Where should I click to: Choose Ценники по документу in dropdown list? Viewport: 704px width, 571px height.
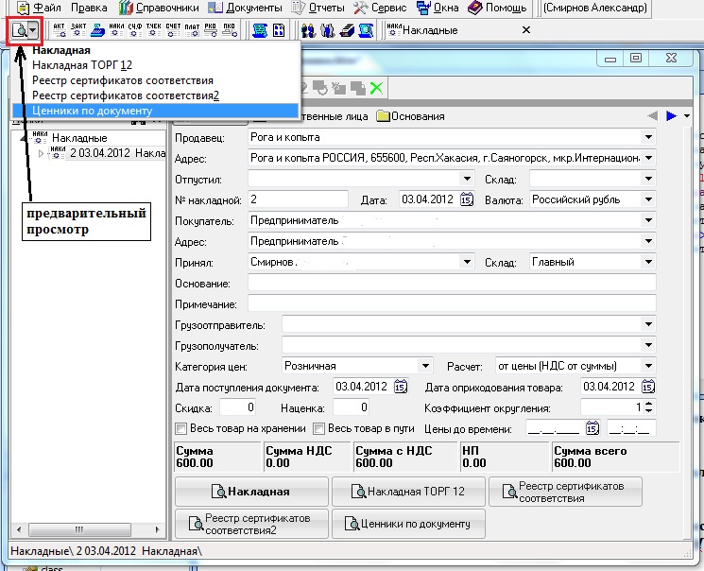click(x=155, y=111)
